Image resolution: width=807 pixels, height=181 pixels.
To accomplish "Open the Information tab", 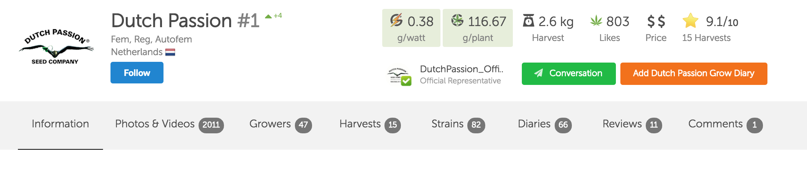I will (x=60, y=124).
